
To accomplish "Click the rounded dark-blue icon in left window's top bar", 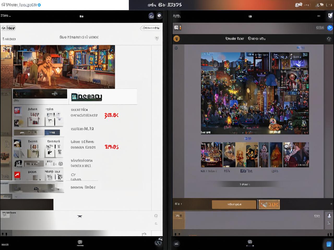I will point(151,16).
